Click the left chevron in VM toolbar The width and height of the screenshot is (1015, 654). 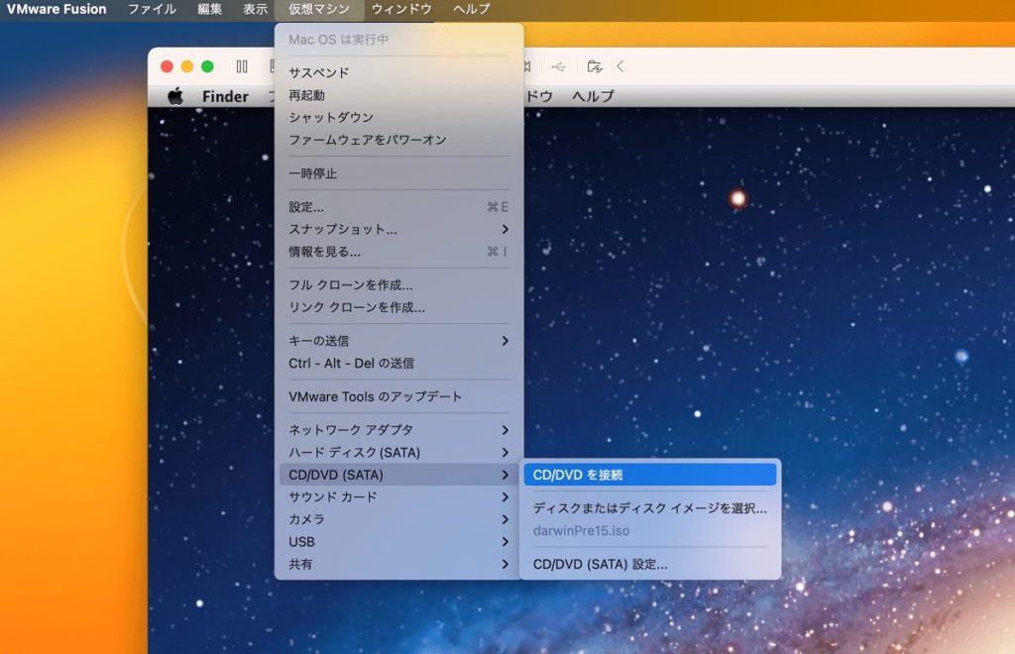point(620,66)
